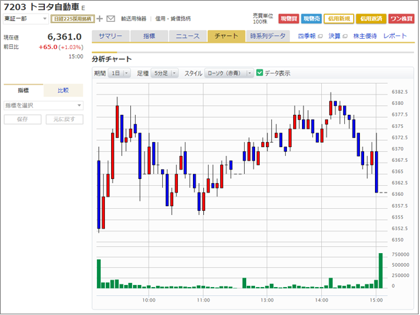Screen dimensions: 420x315
Task: Click the 保存 button
Action: (x=22, y=120)
